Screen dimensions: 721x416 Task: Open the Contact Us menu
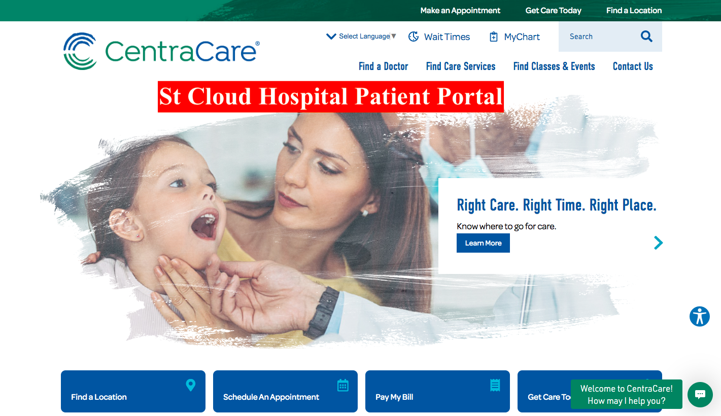pos(633,66)
